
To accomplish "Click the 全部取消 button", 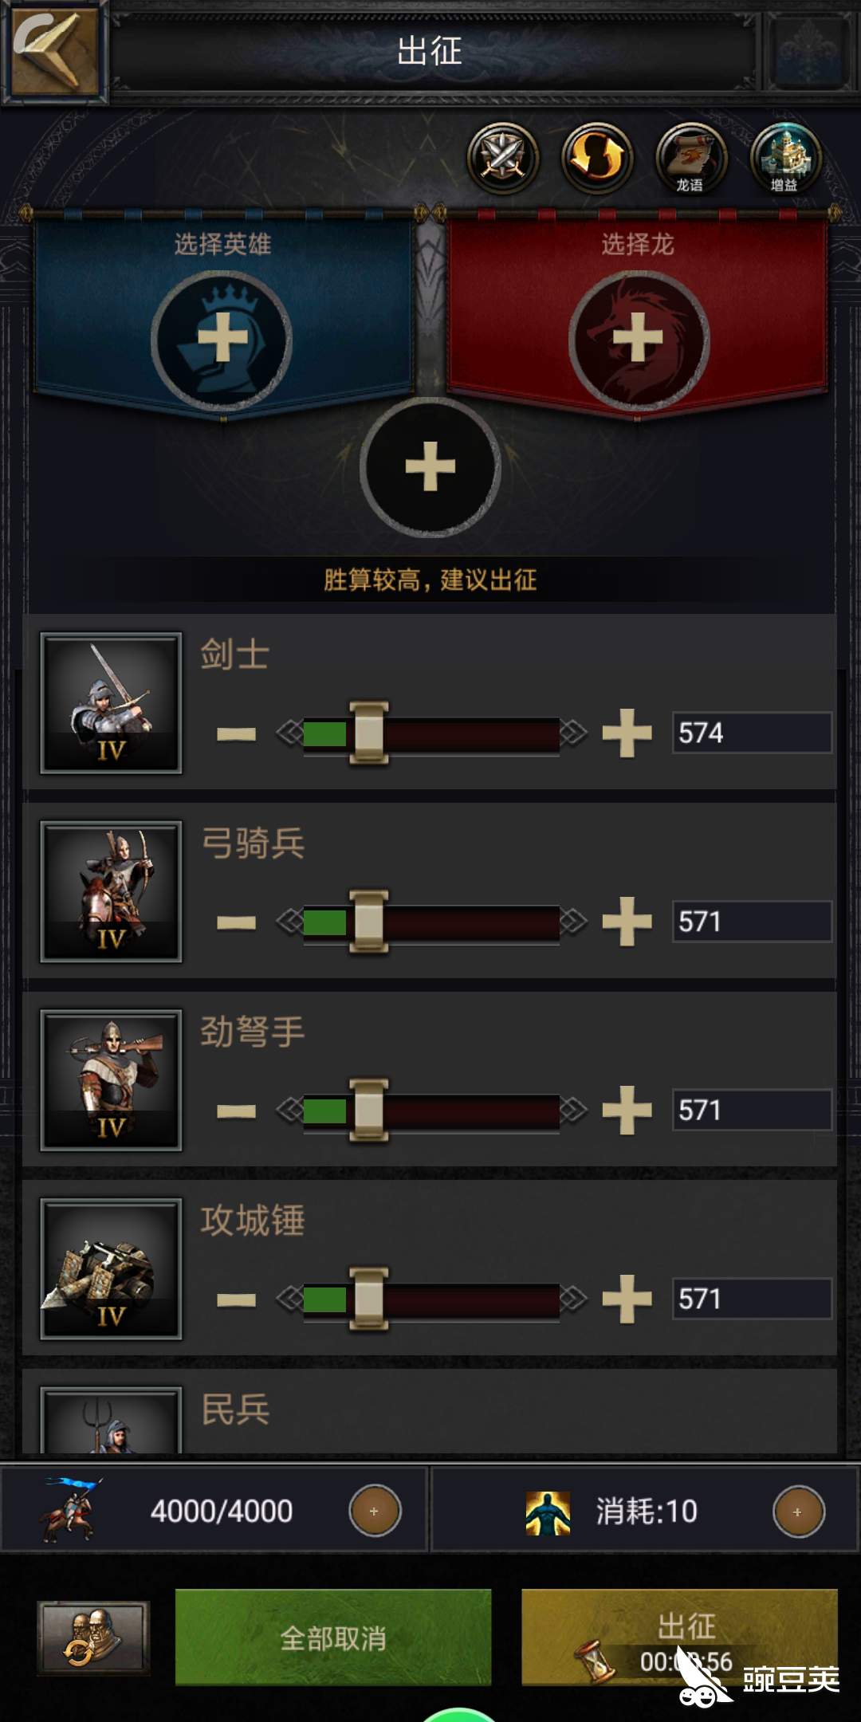I will [x=333, y=1637].
